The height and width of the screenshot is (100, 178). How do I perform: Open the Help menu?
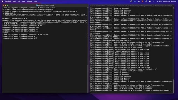(x=35, y=1)
